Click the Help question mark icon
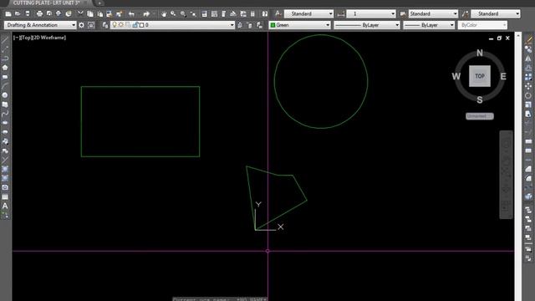The width and height of the screenshot is (535, 301). (x=265, y=14)
